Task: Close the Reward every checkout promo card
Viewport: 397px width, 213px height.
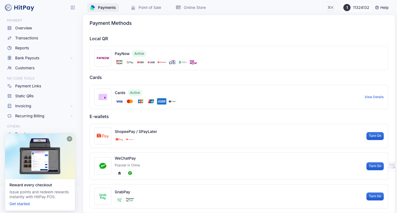Action: (x=70, y=139)
